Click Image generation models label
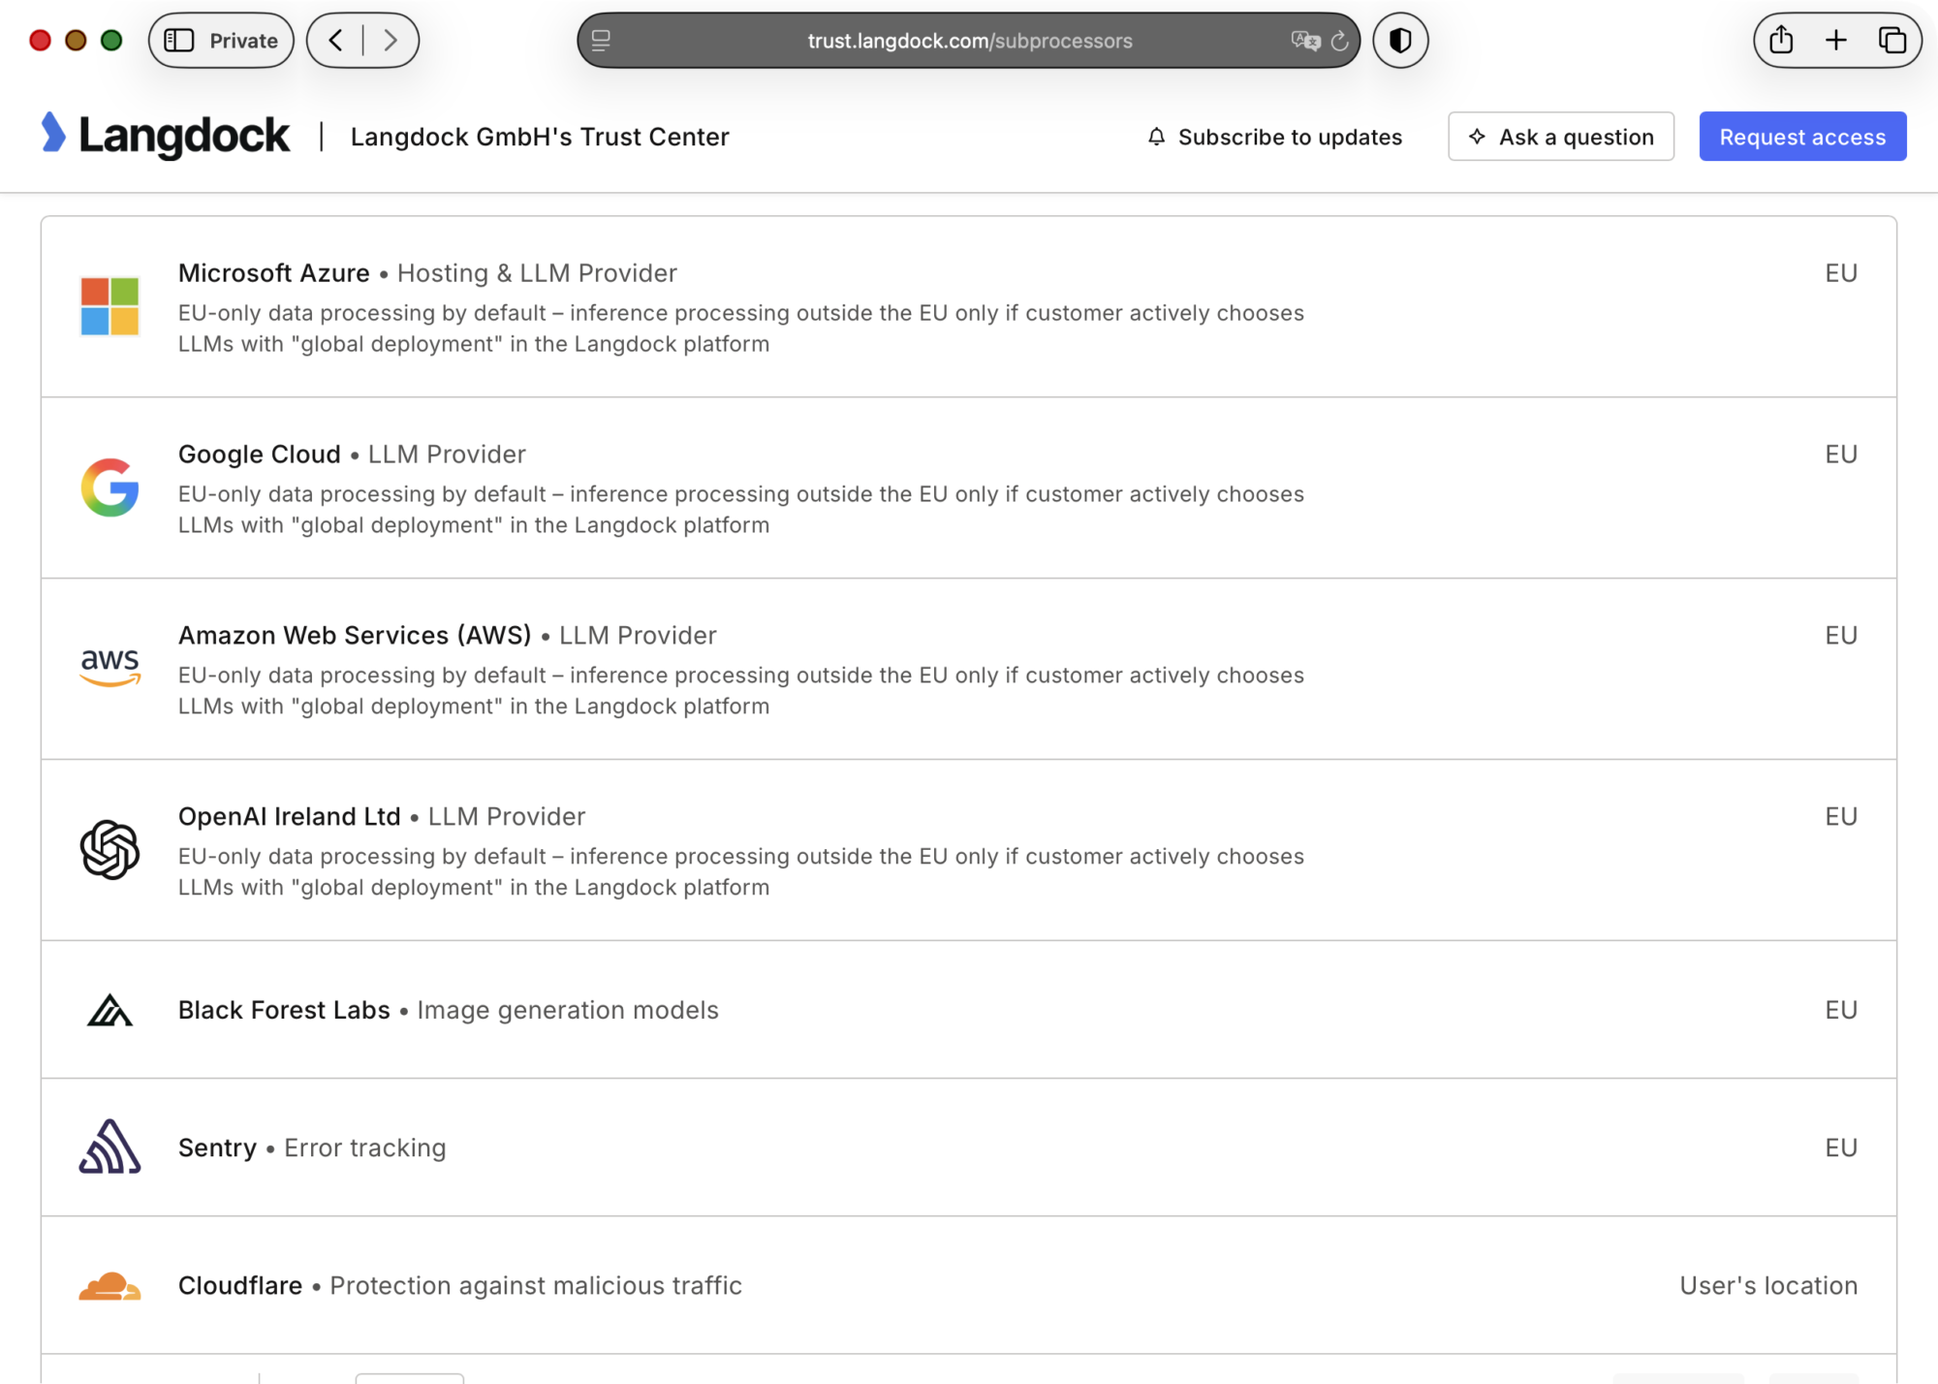The image size is (1938, 1384). point(568,1010)
